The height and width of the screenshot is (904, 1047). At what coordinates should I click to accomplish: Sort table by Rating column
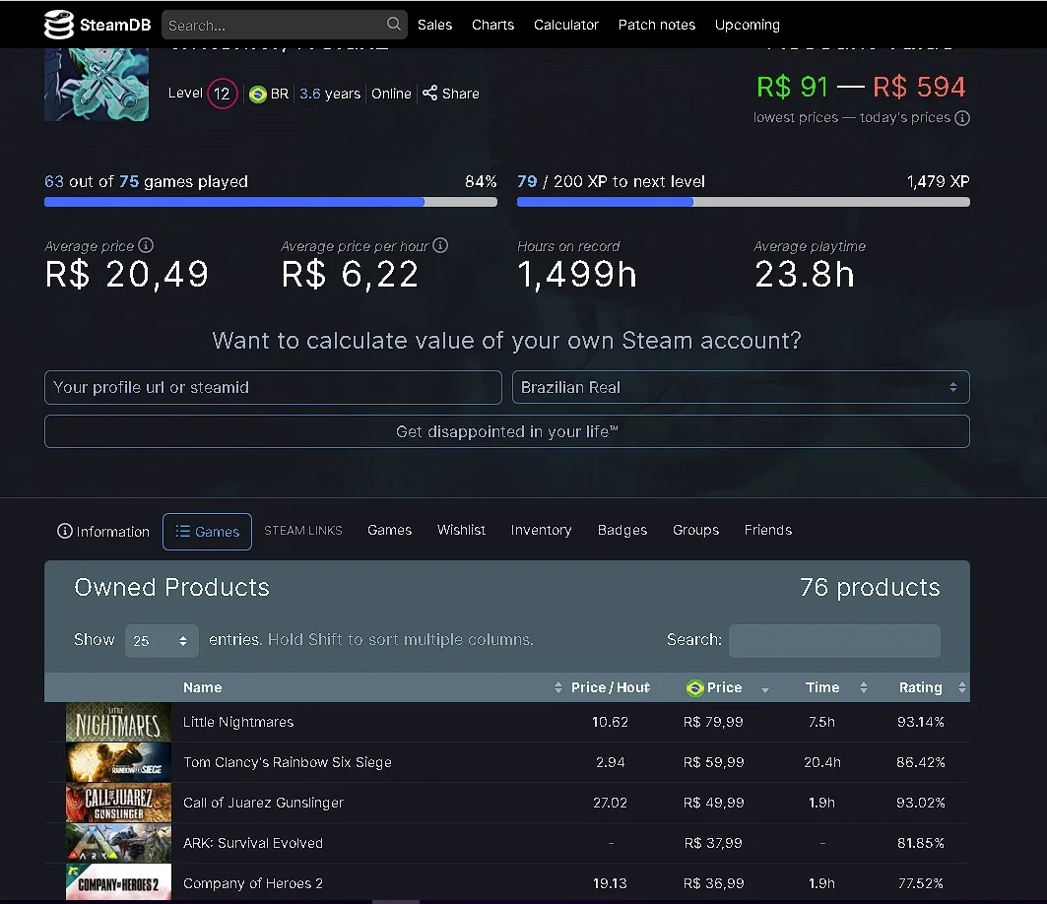(932, 687)
